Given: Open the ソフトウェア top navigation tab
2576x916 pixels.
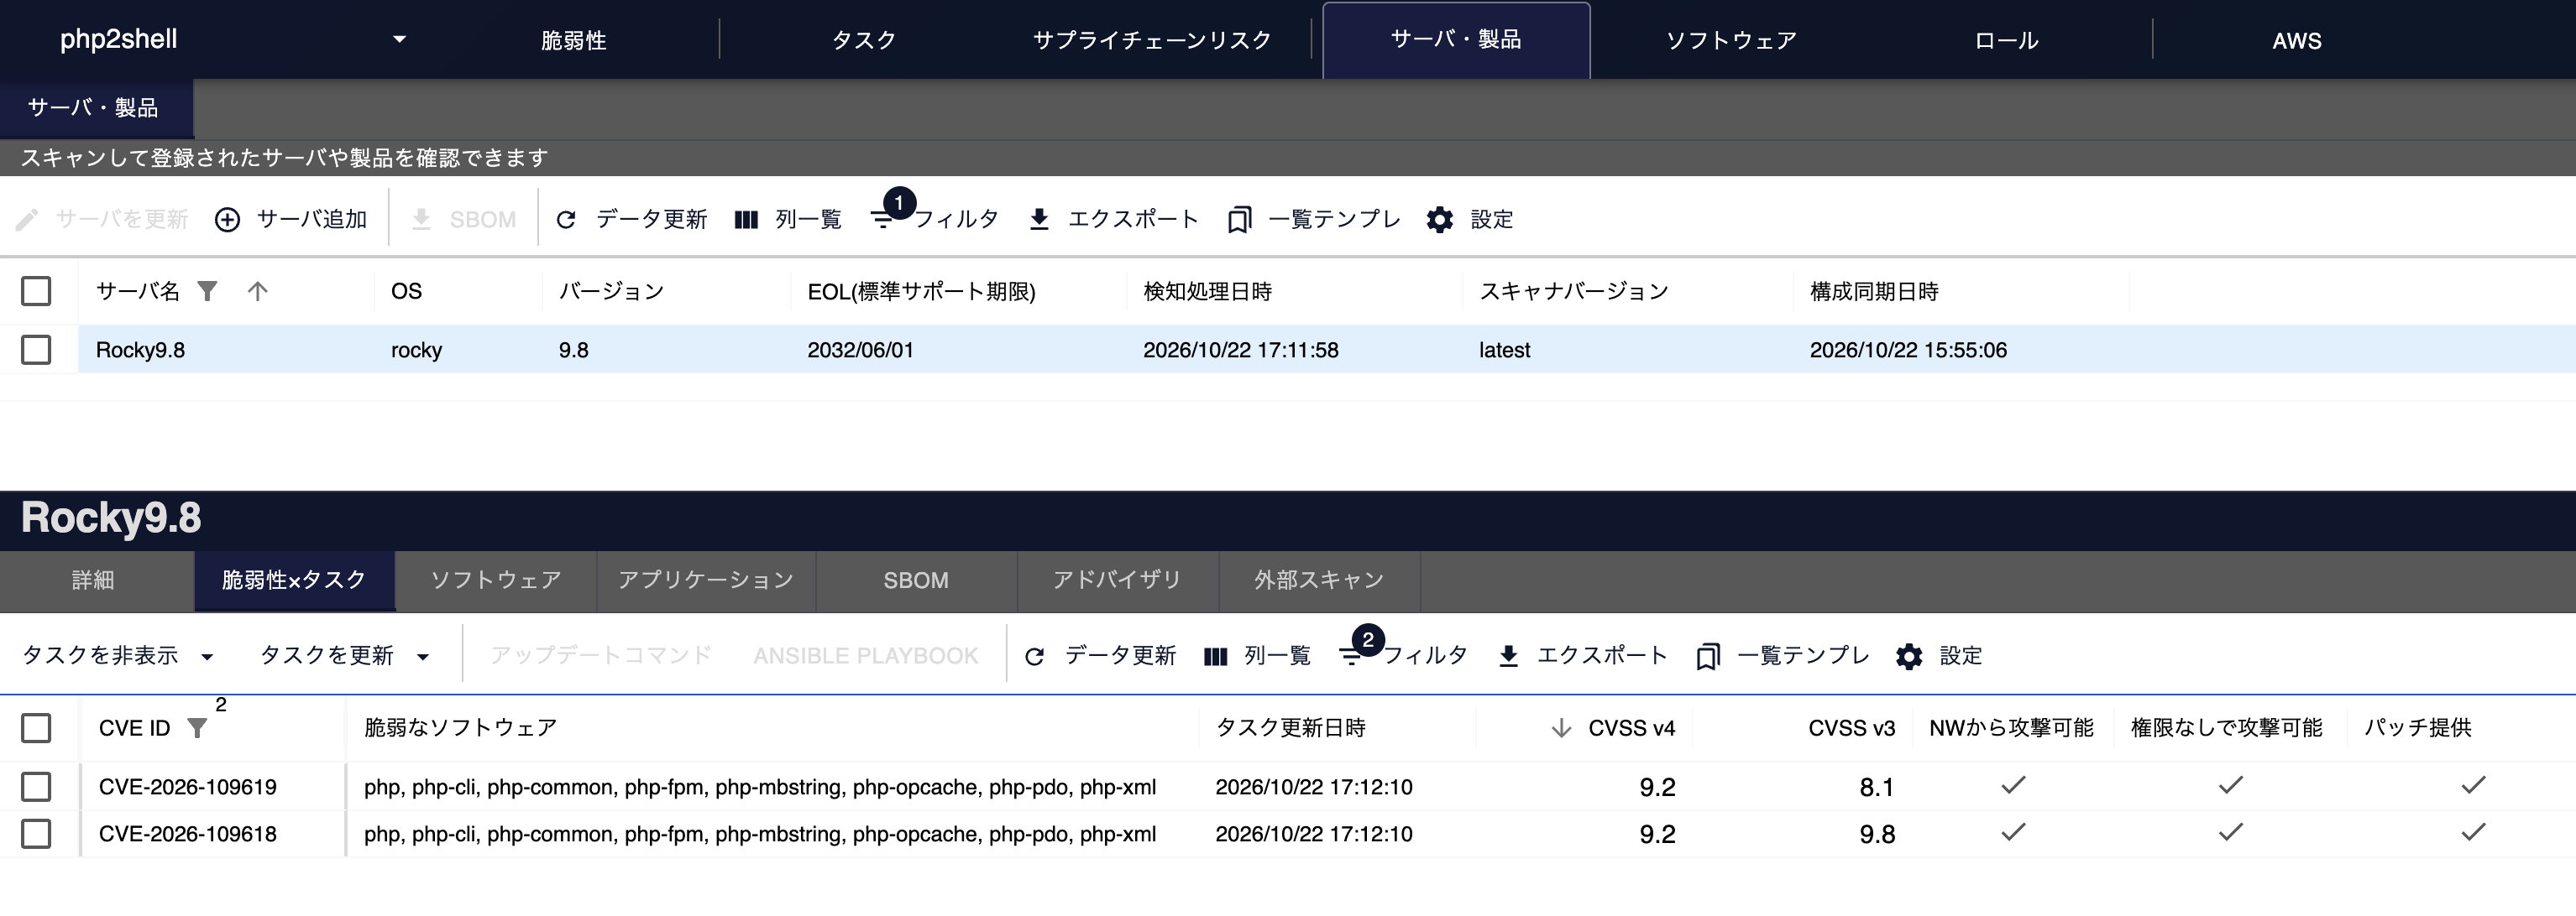Looking at the screenshot, I should point(1731,40).
